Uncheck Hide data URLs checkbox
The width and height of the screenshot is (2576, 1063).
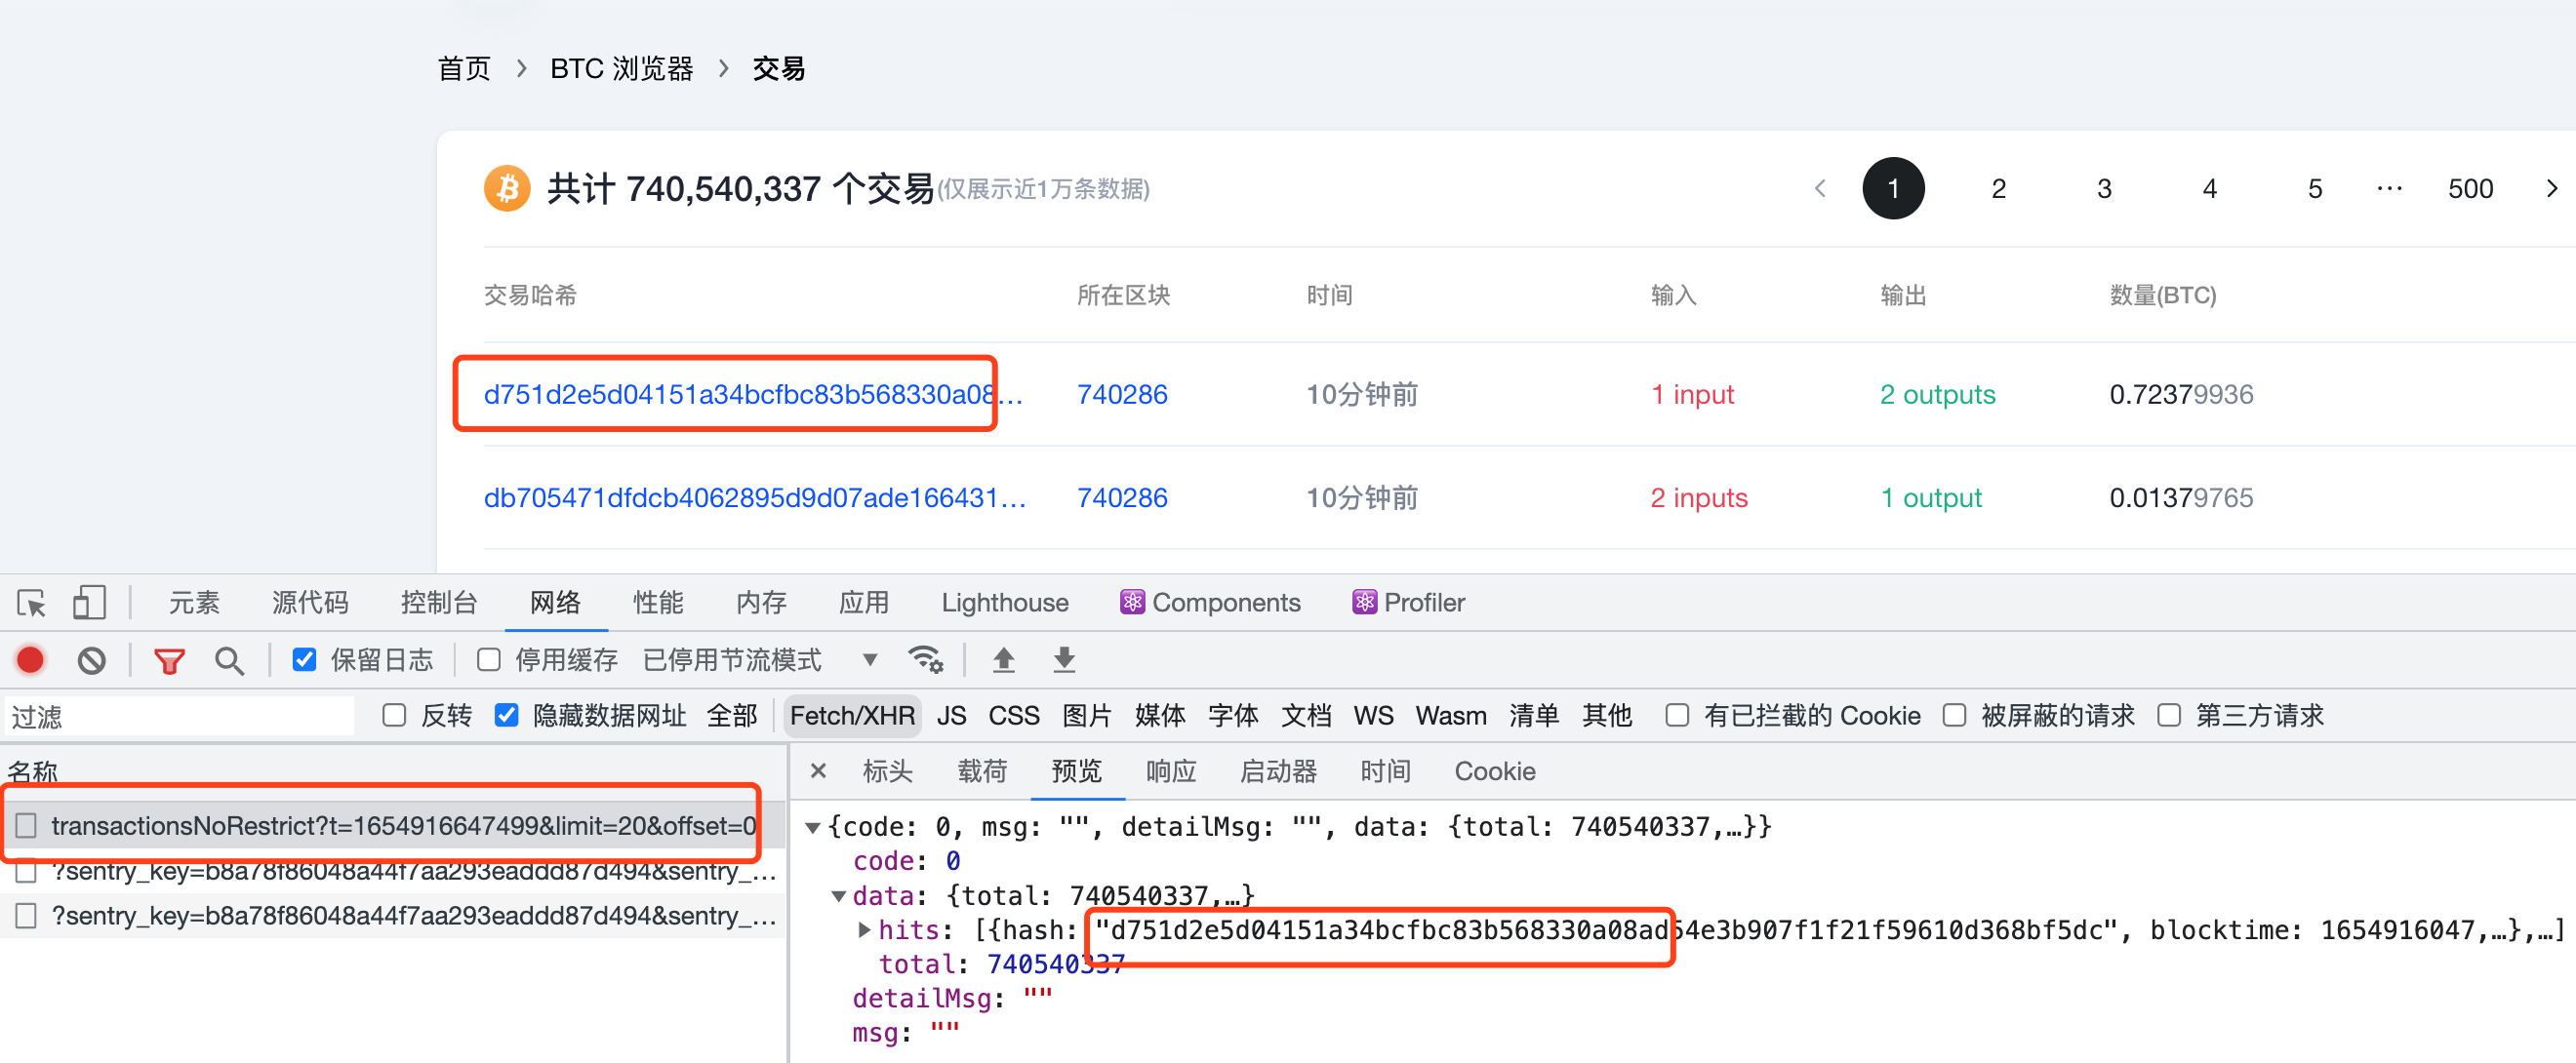(x=507, y=715)
